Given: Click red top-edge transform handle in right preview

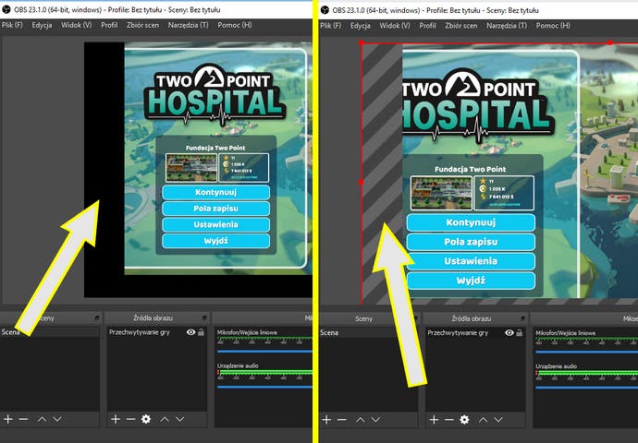Looking at the screenshot, I should (x=609, y=42).
